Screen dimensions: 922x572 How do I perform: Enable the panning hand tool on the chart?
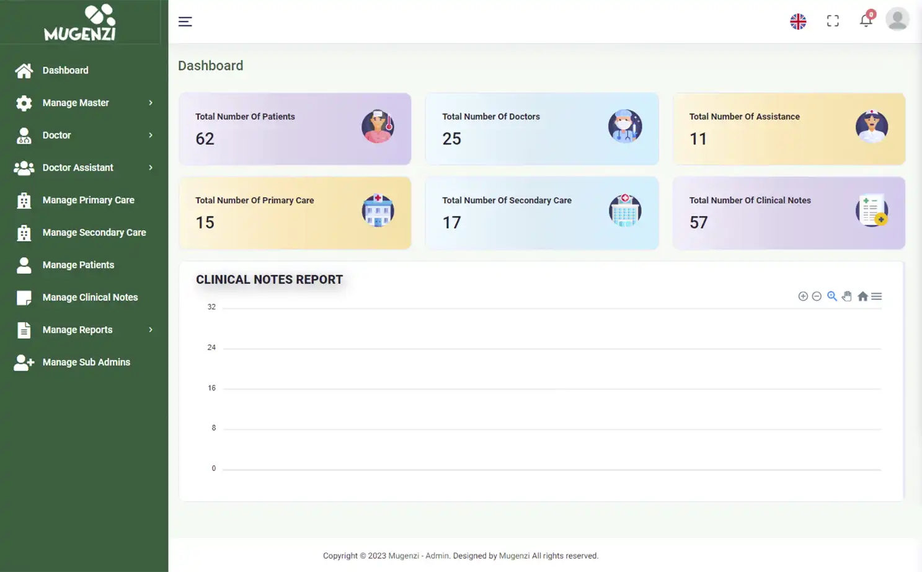[847, 296]
